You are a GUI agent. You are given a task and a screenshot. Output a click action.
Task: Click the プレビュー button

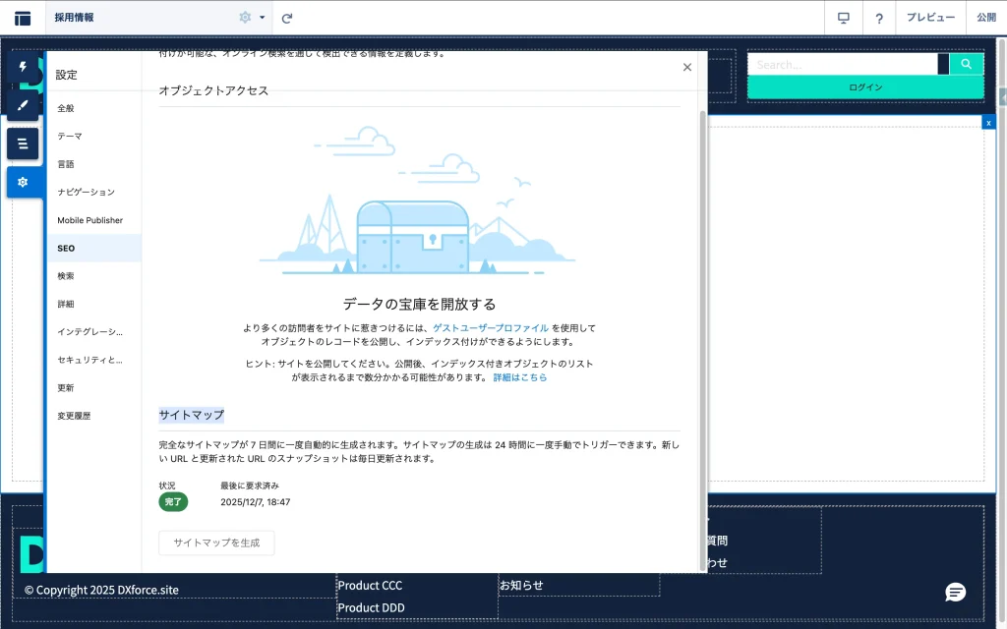tap(930, 18)
